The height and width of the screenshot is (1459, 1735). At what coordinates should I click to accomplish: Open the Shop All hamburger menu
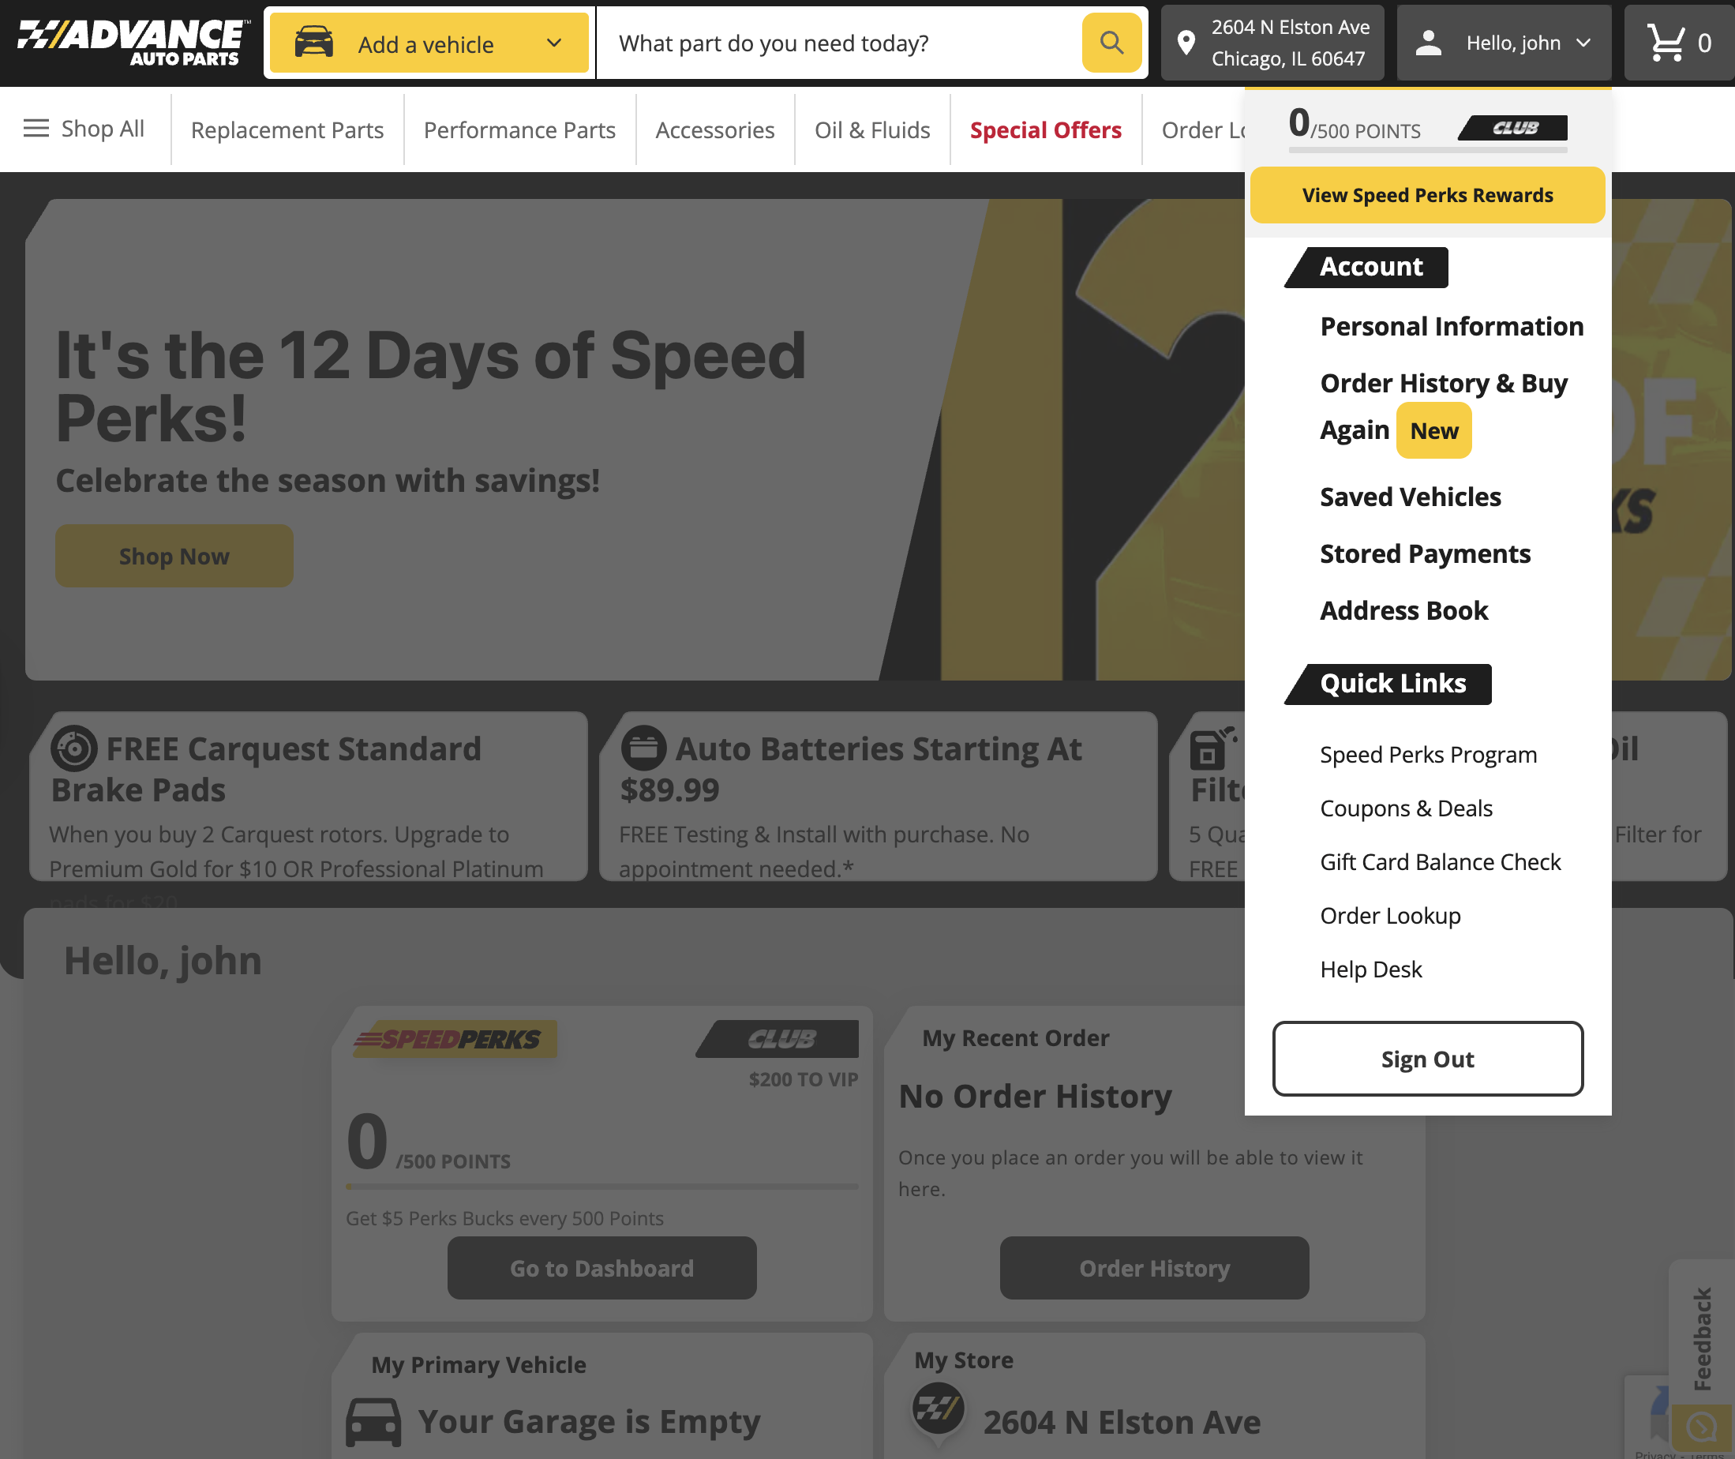pos(36,129)
